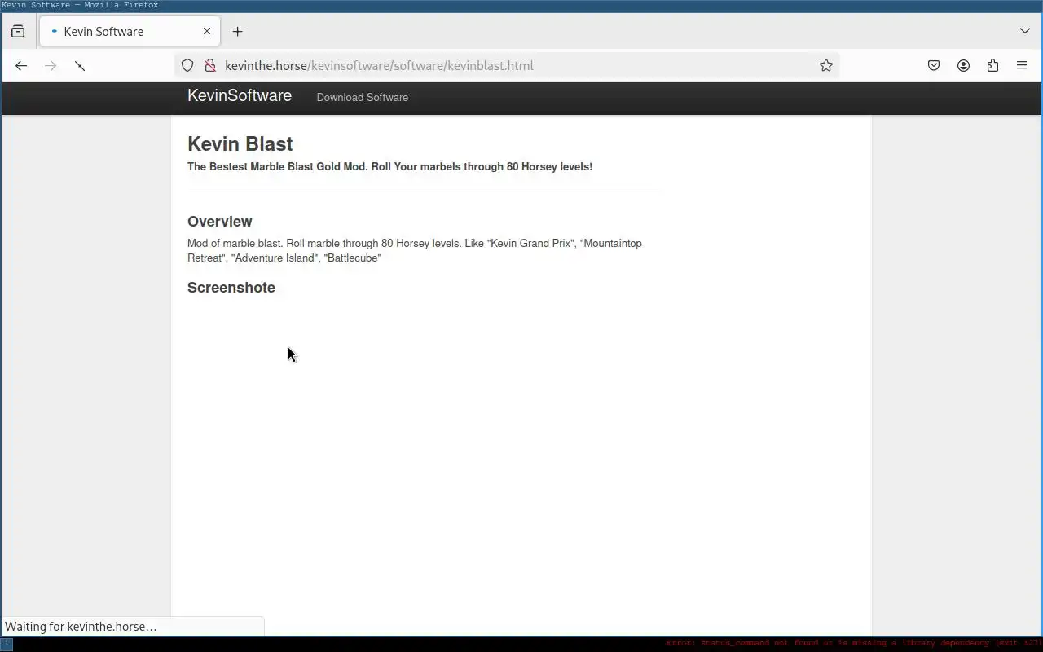This screenshot has width=1043, height=652.
Task: Stop loading the page
Action: [x=80, y=65]
